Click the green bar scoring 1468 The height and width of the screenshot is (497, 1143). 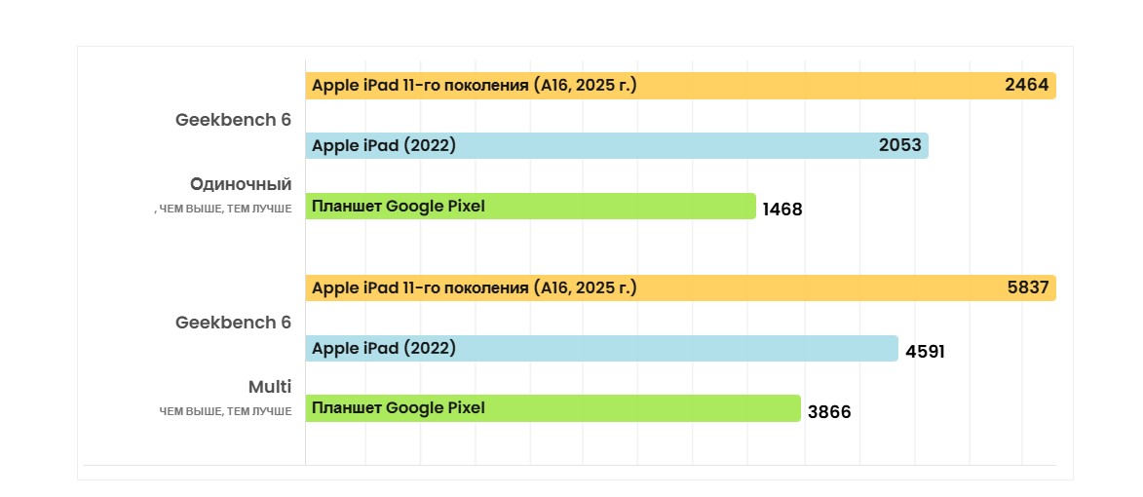624,207
